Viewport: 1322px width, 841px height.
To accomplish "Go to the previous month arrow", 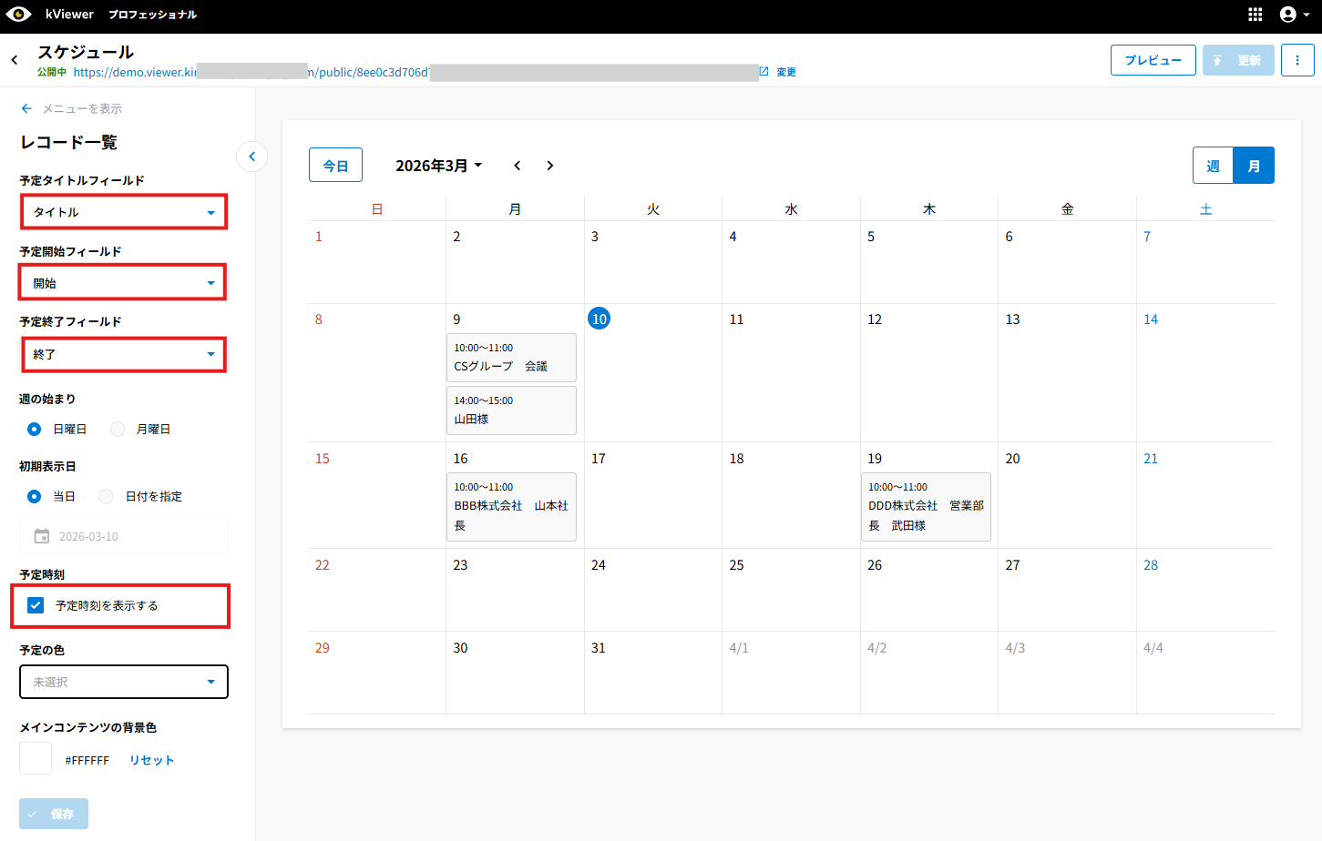I will 517,166.
